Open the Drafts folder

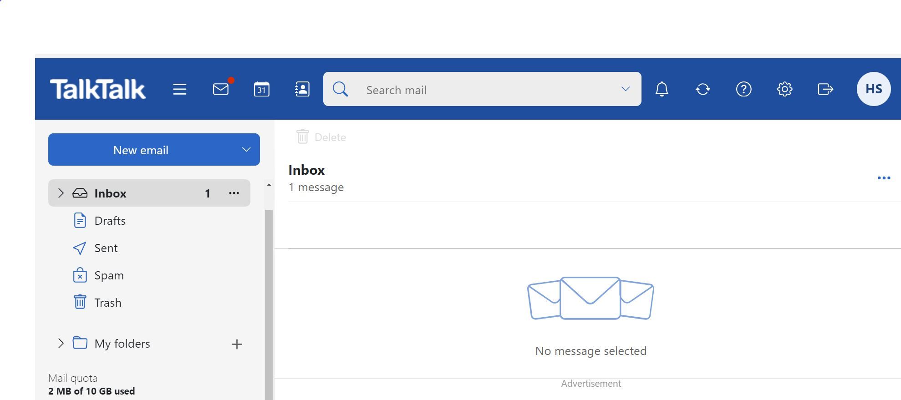110,221
